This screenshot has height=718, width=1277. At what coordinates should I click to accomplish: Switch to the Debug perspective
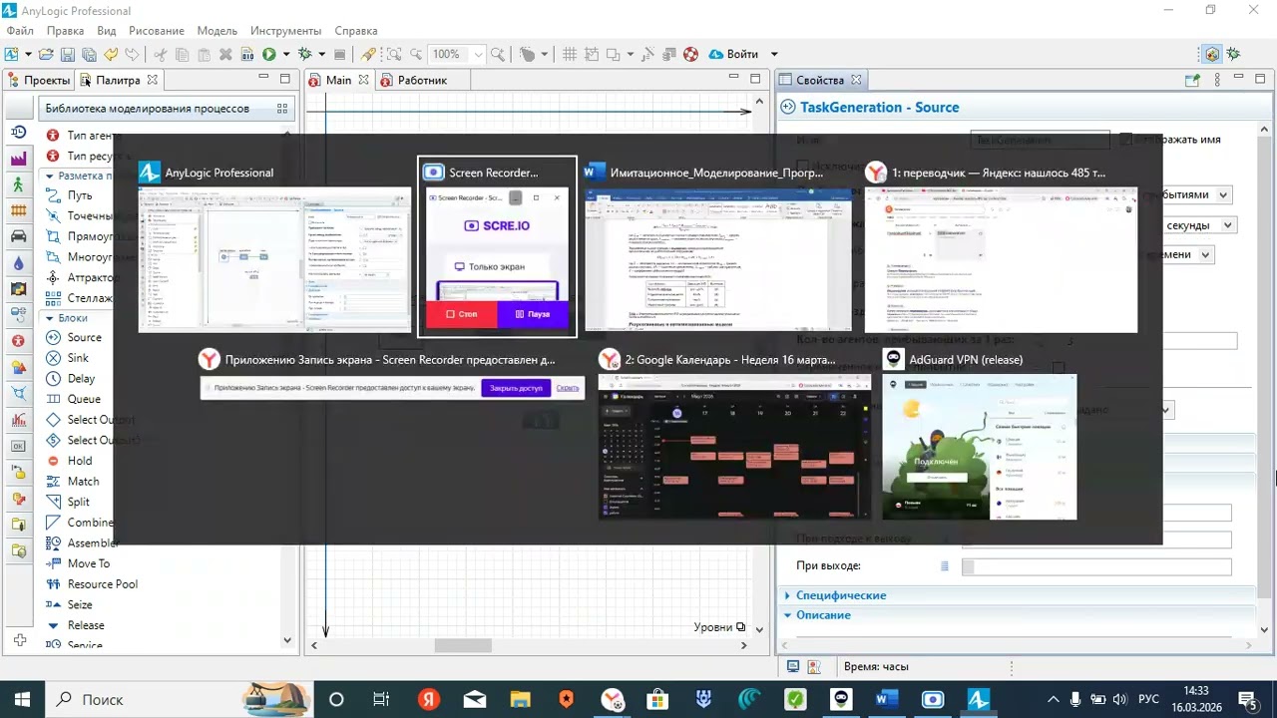coord(1234,54)
